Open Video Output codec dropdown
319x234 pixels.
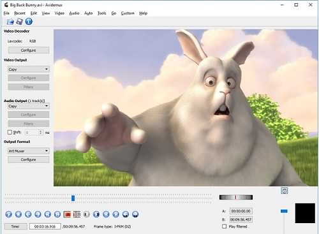pos(29,69)
